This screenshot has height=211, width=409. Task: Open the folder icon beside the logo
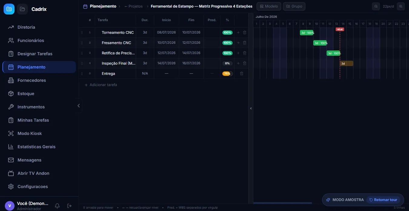(x=22, y=9)
